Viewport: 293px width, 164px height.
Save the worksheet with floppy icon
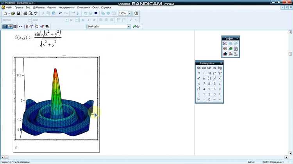[18, 13]
